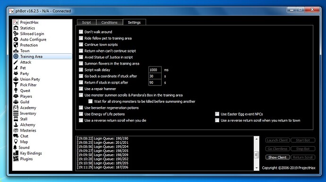Image resolution: width=326 pixels, height=182 pixels.
Task: Select log line Login Queue: 187/206
Action: tap(103, 167)
